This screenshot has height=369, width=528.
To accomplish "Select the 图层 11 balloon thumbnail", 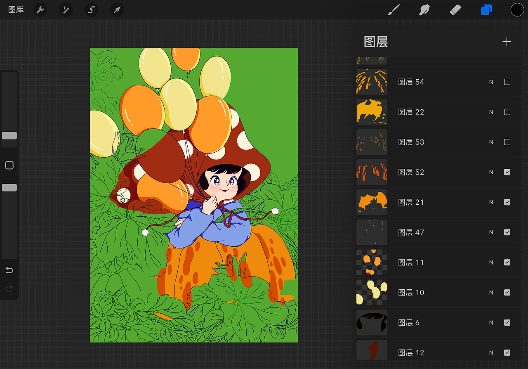I will coord(372,263).
